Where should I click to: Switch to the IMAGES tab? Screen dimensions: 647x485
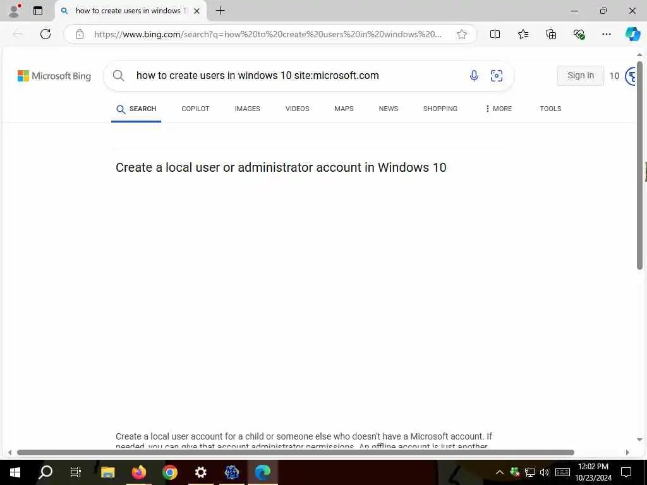(x=247, y=109)
